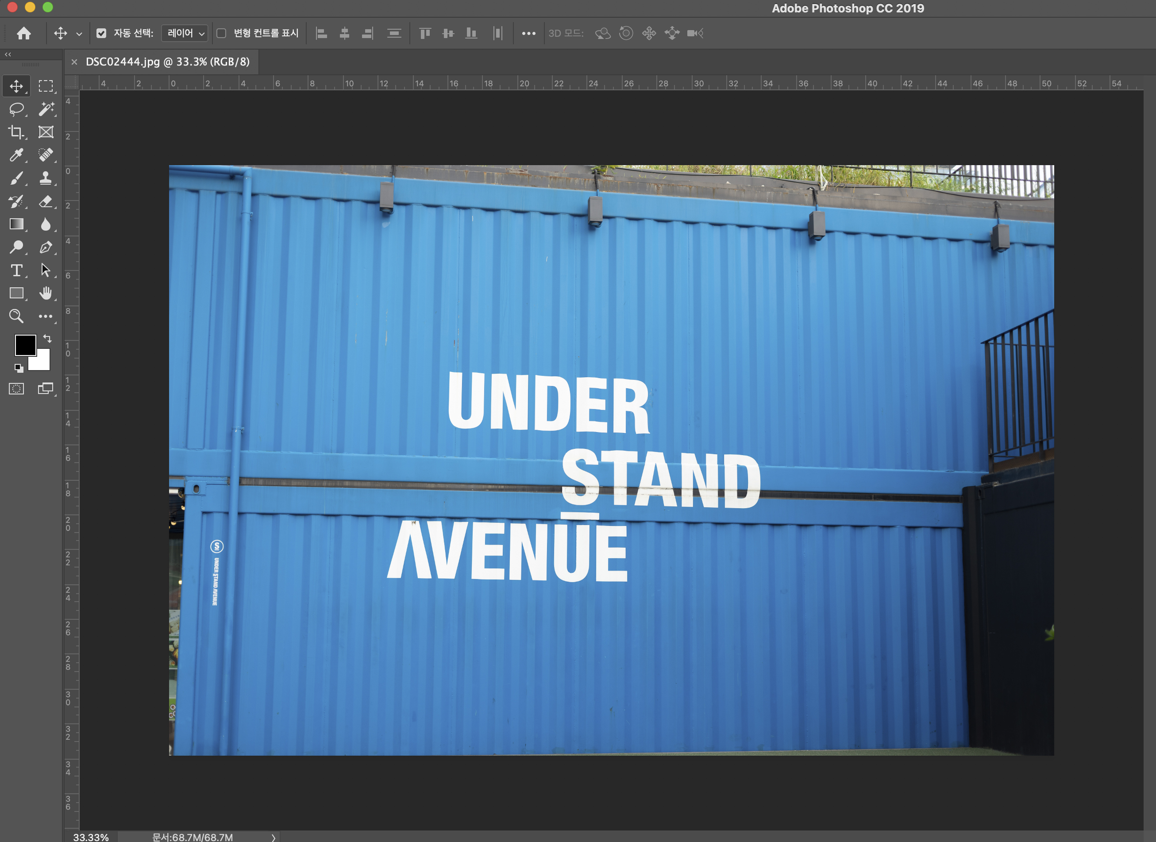Enable 변형 컨트롤 표시 checkbox

[221, 33]
